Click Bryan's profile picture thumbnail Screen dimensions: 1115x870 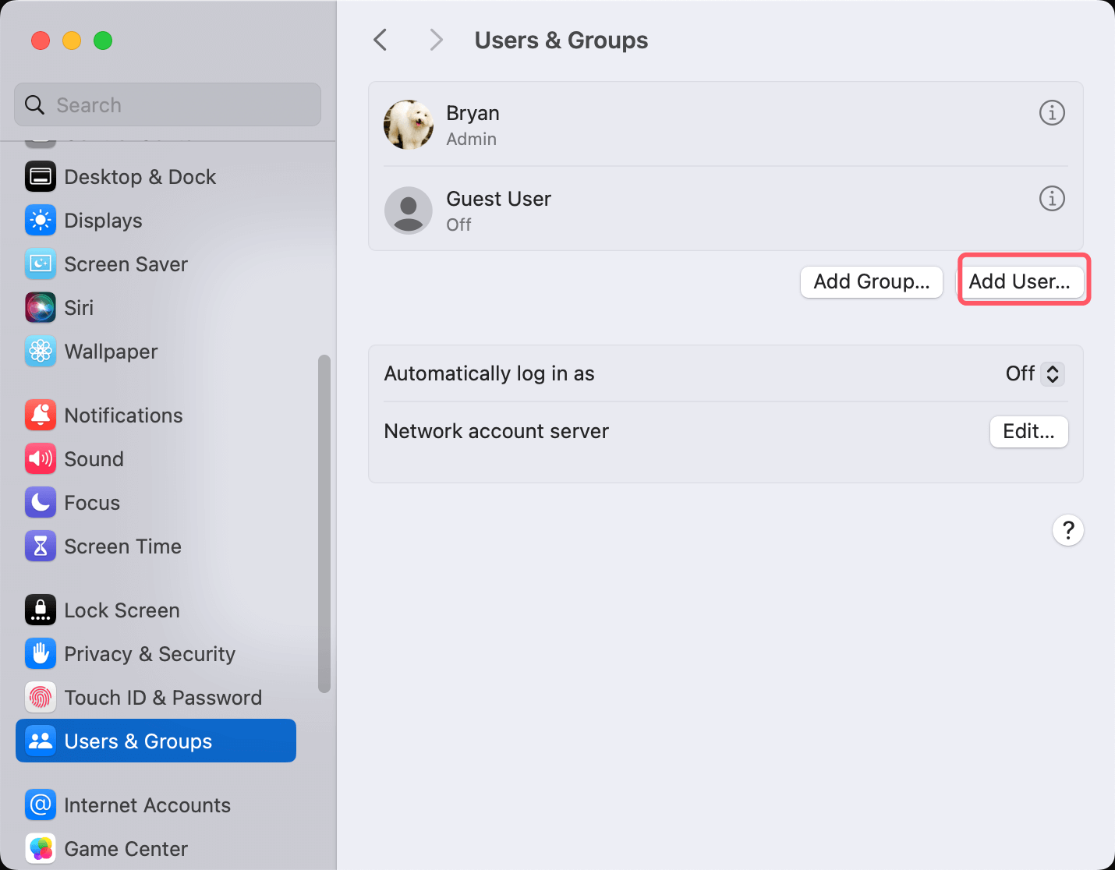click(409, 125)
